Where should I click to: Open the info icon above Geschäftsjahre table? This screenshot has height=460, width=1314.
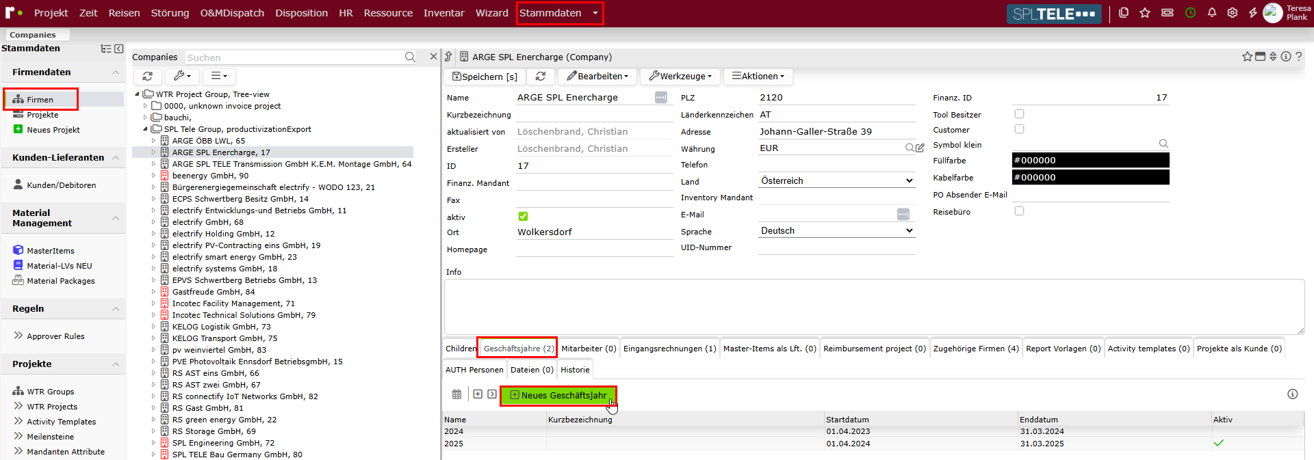(1292, 394)
